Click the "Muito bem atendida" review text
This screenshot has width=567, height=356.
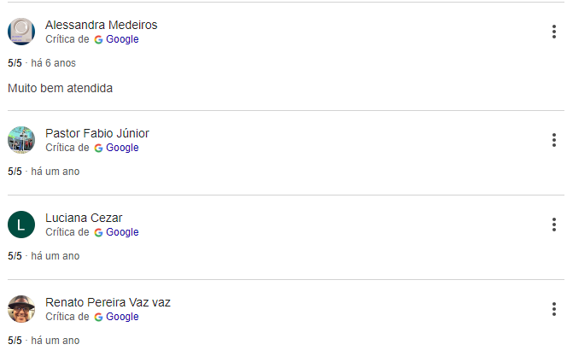tap(60, 88)
